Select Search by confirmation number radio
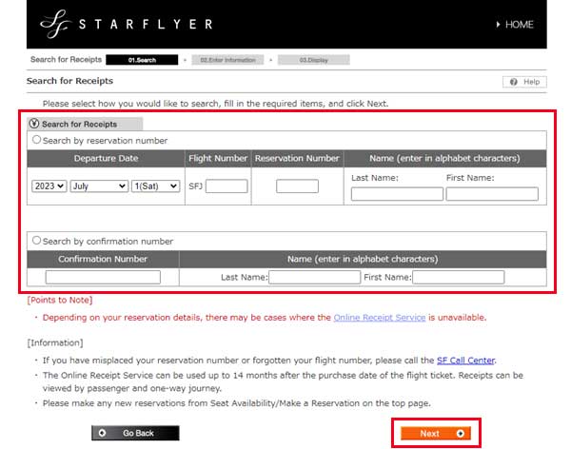Screen dimensions: 571x449 37,241
